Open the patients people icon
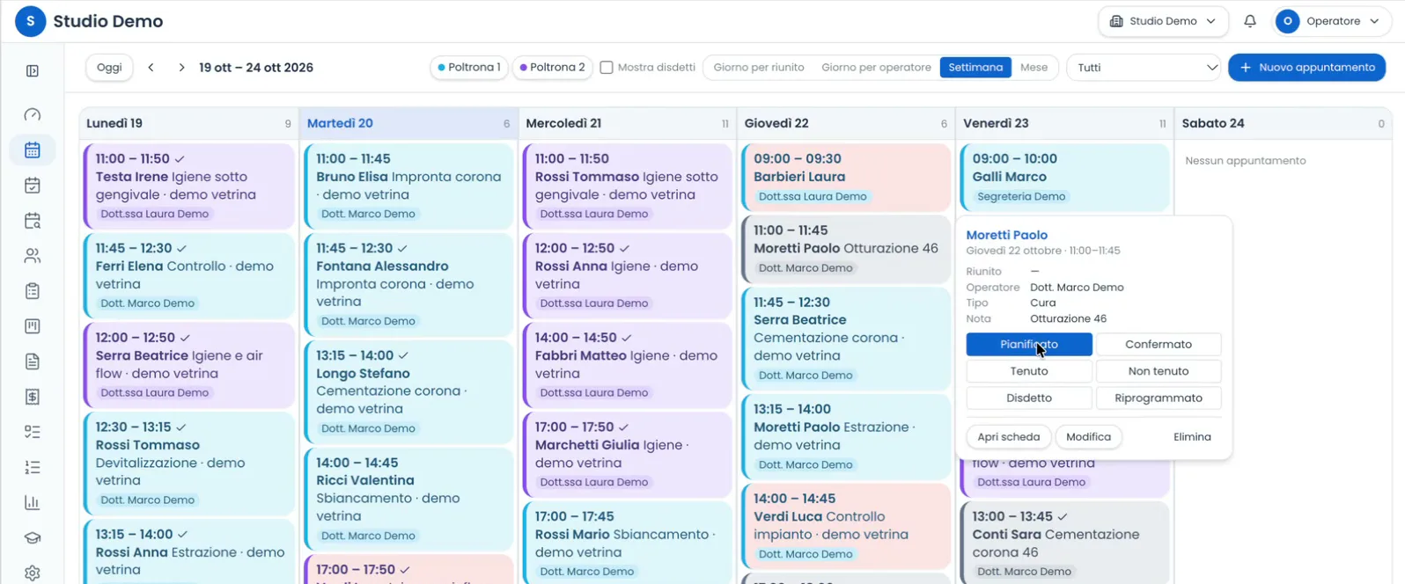The image size is (1405, 584). [33, 256]
